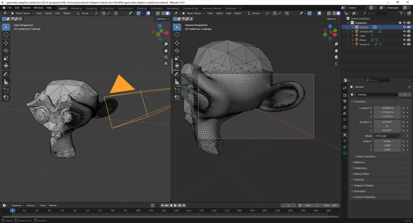Click the End frame 250 field
The height and width of the screenshot is (223, 413).
pos(330,205)
